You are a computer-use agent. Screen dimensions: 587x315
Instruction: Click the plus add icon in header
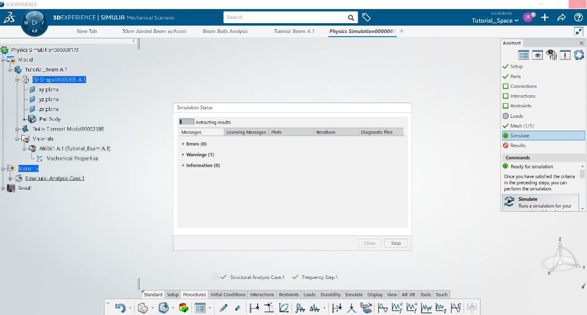[x=545, y=18]
